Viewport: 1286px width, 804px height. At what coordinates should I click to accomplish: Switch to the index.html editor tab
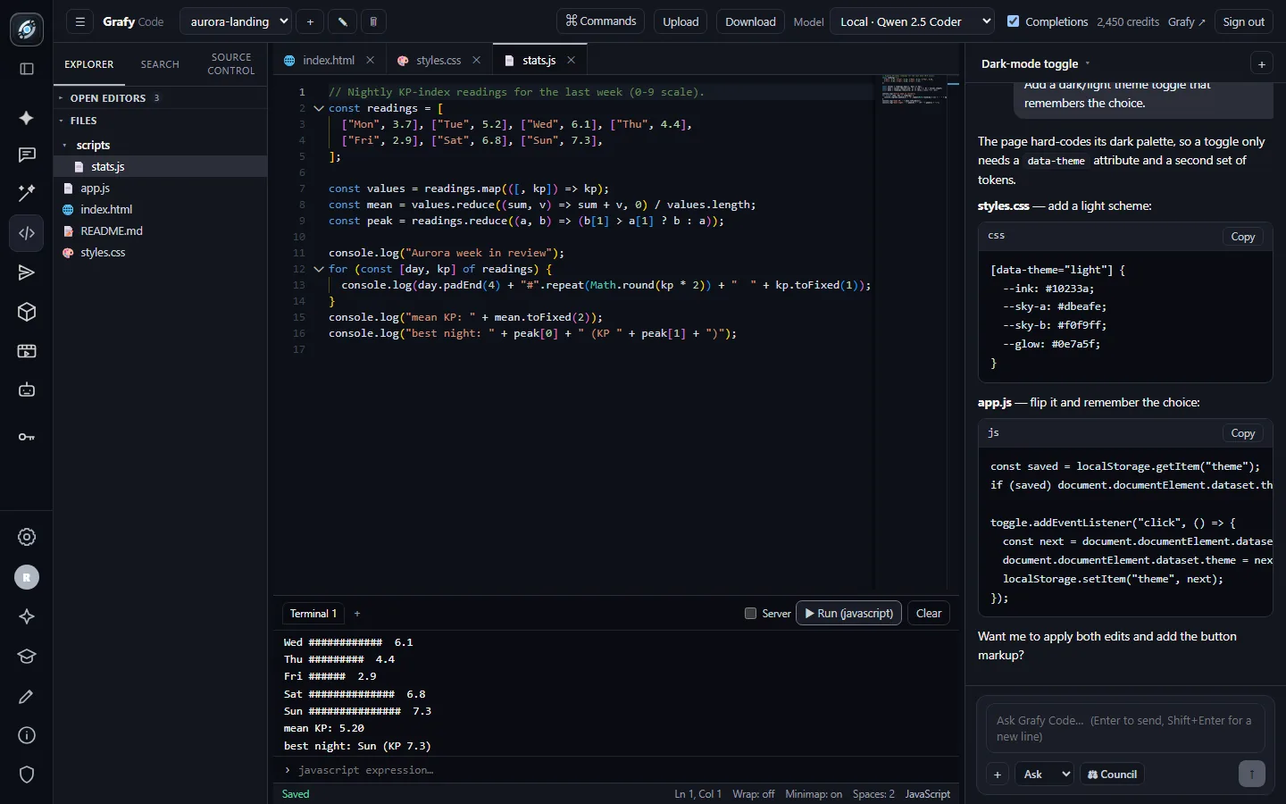pos(329,61)
